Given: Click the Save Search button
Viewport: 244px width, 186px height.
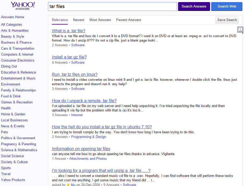Looking at the screenshot, I should (x=227, y=20).
